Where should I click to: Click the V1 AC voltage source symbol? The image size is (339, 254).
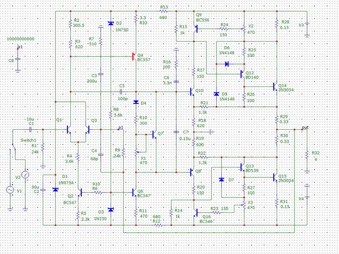[x=10, y=190]
